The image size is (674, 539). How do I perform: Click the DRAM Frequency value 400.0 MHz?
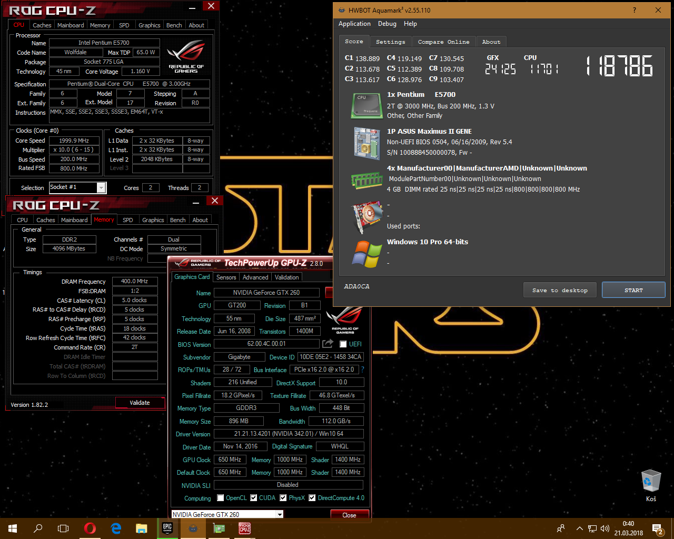[135, 281]
